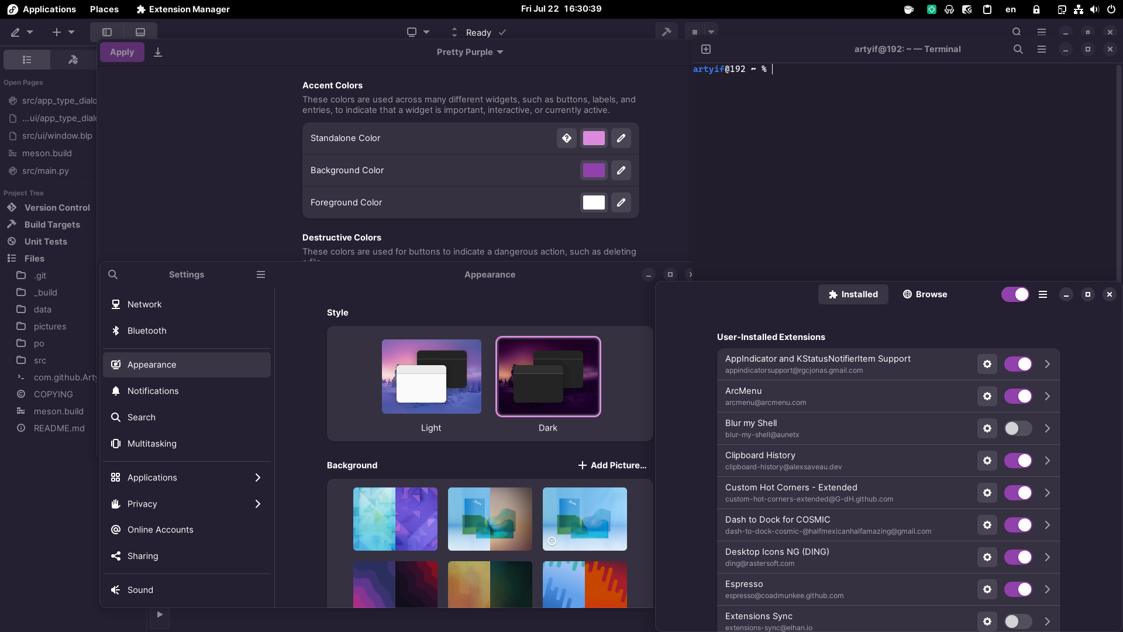Select Build Targets in Project Tree
Screen dimensions: 1123x632
point(52,225)
